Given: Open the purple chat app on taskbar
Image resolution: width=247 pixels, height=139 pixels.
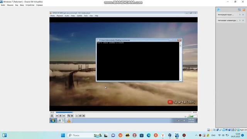Looking at the screenshot, I should click(x=113, y=136).
